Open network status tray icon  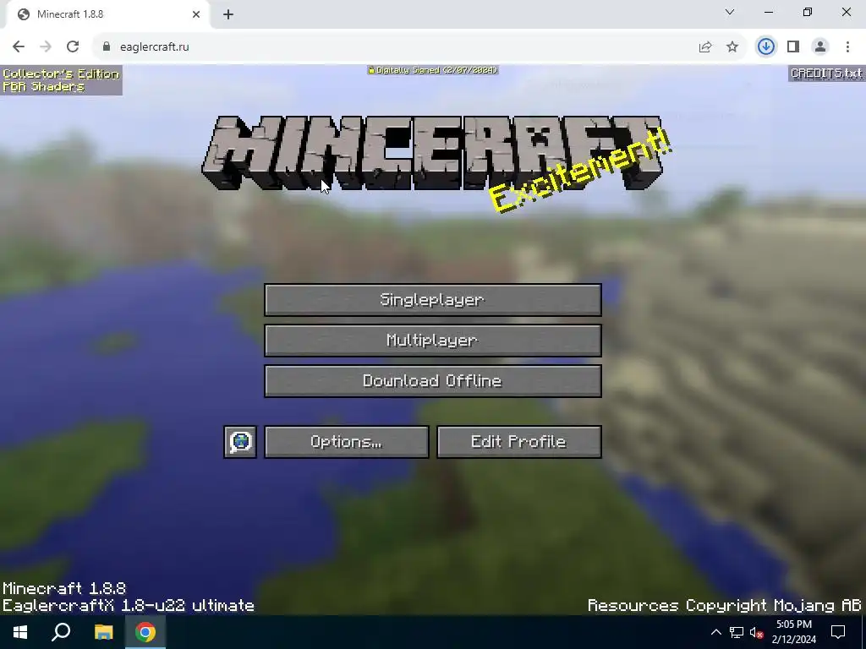[737, 632]
